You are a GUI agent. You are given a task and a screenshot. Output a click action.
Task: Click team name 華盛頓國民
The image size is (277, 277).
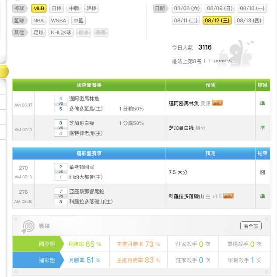(x=82, y=167)
